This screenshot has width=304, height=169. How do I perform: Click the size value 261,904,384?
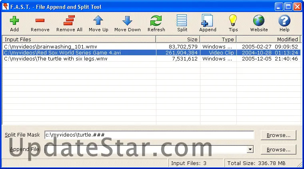point(182,52)
